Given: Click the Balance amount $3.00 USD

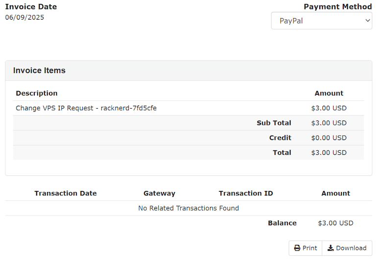Looking at the screenshot, I should (335, 223).
